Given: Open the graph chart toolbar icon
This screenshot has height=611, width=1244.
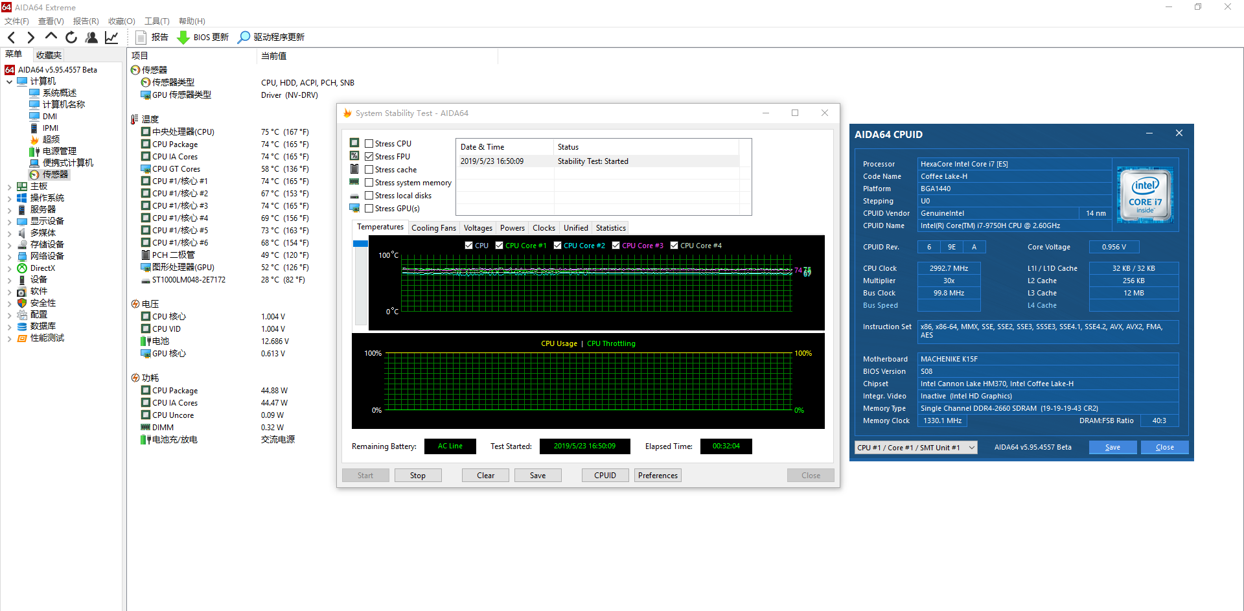Looking at the screenshot, I should [111, 38].
